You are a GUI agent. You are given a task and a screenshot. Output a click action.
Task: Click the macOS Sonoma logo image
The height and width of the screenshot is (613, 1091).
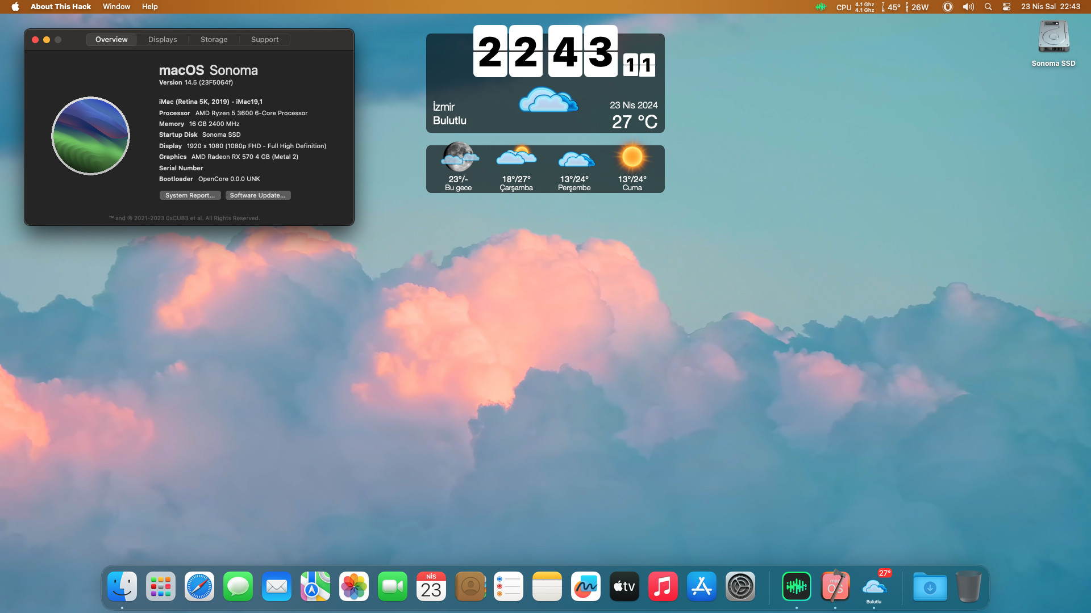click(x=91, y=136)
